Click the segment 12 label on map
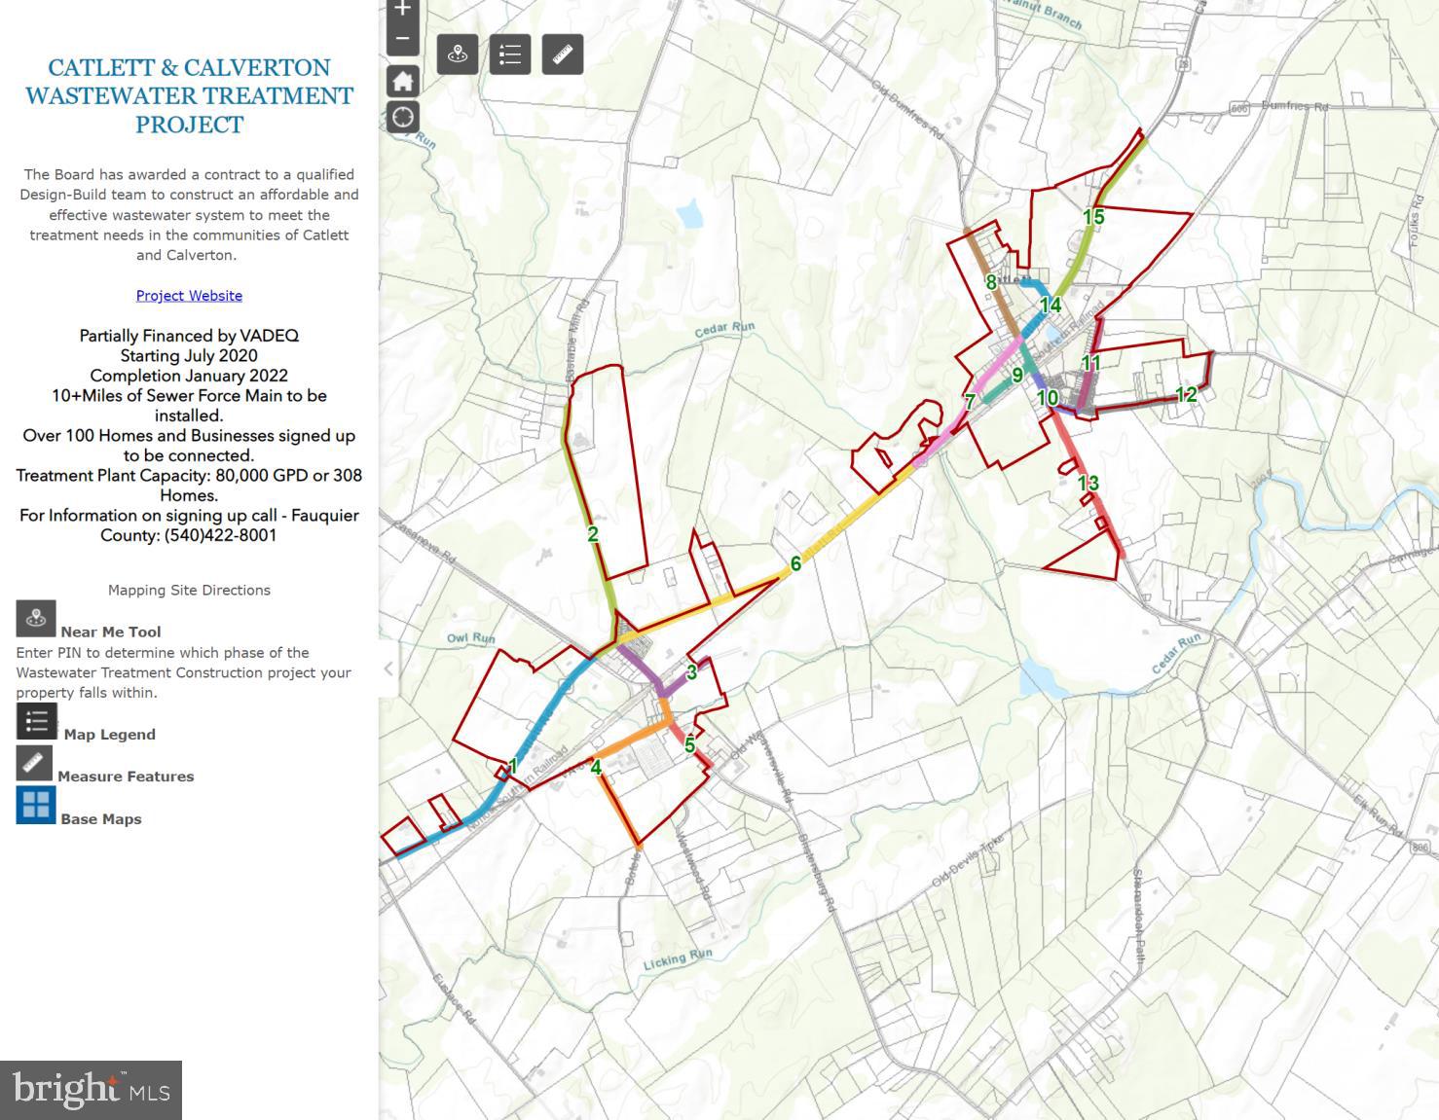 [x=1186, y=394]
